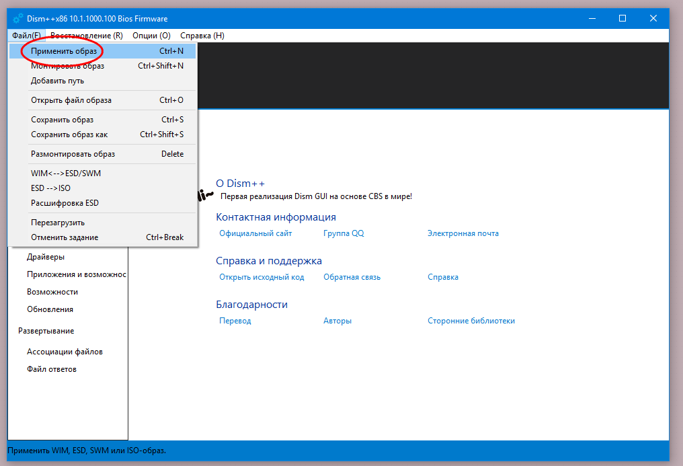Viewport: 683px width, 466px height.
Task: Click the Справка link under support
Action: pyautogui.click(x=443, y=277)
